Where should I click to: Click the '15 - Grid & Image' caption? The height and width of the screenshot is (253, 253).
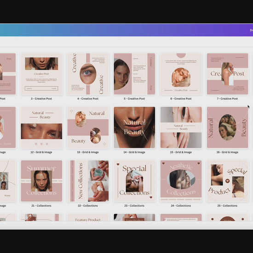pos(181,152)
